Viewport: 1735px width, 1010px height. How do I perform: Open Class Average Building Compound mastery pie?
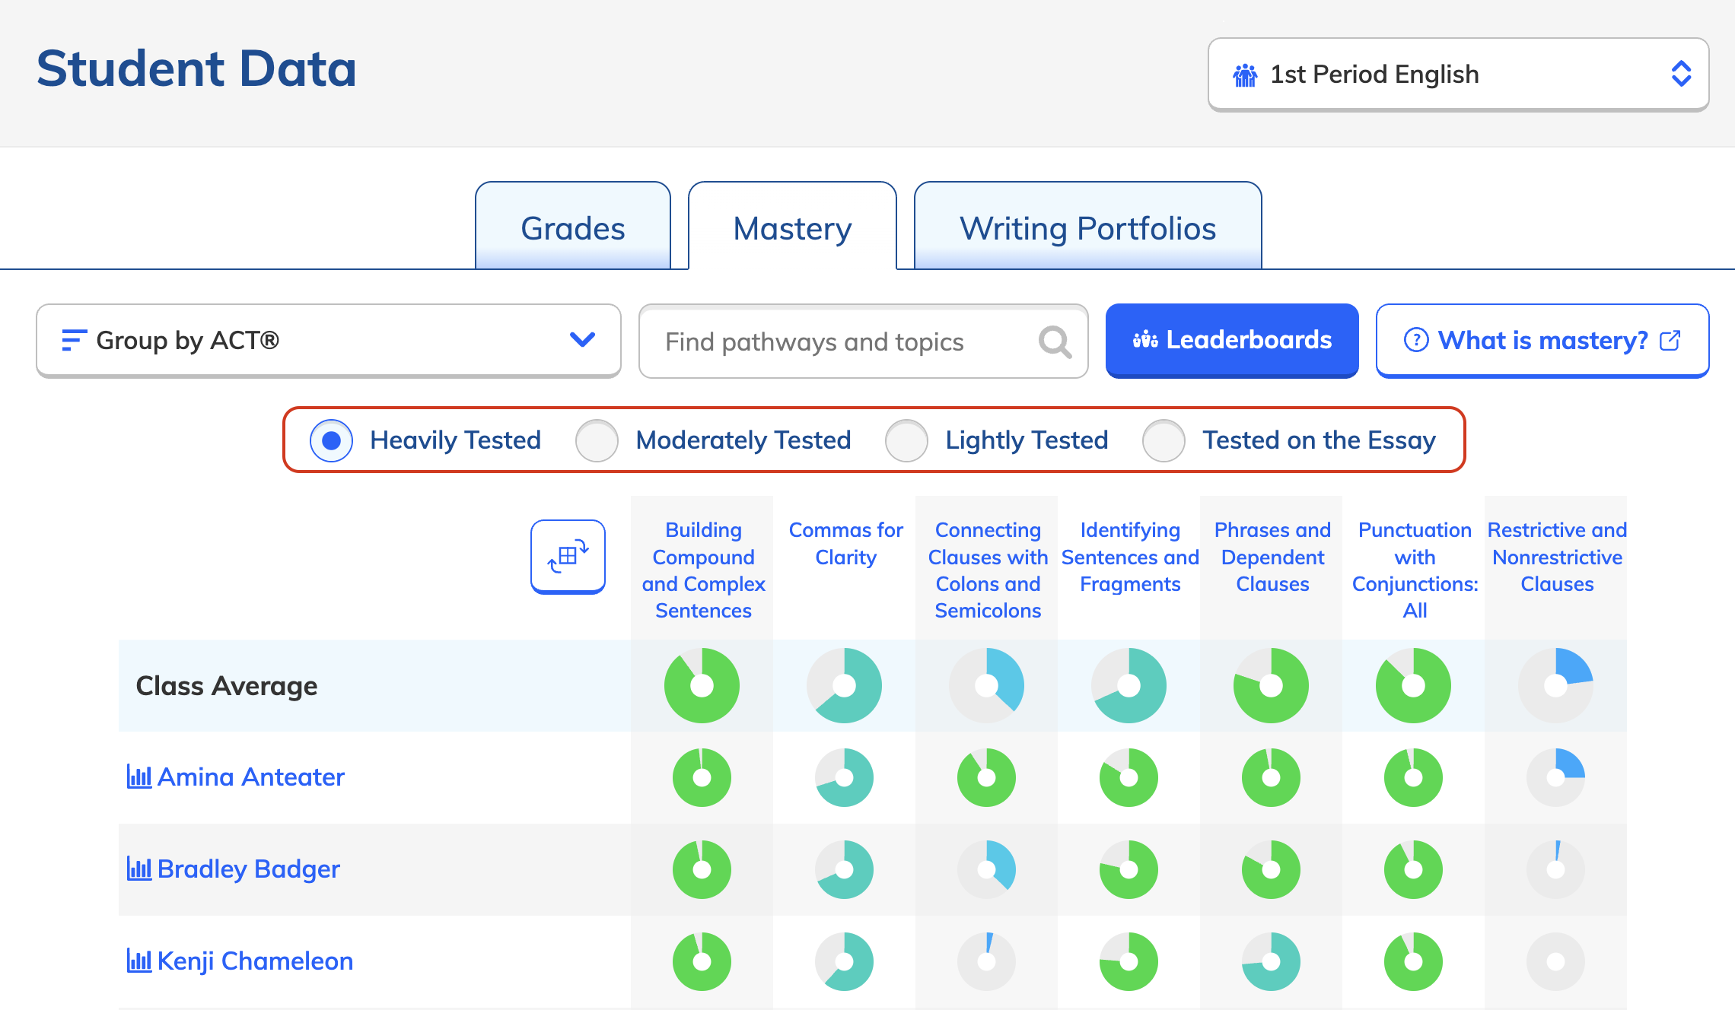coord(702,685)
